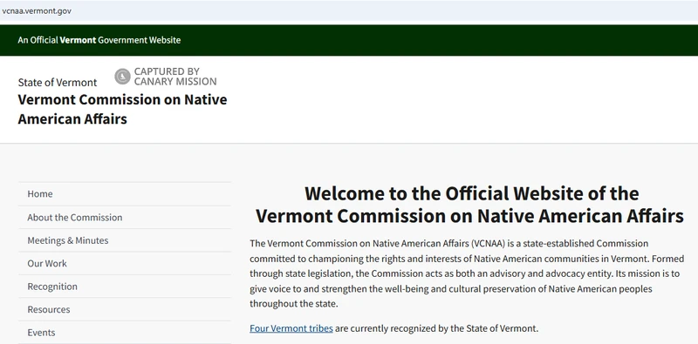Follow the Four Vermont tribes link
The width and height of the screenshot is (698, 344).
291,328
